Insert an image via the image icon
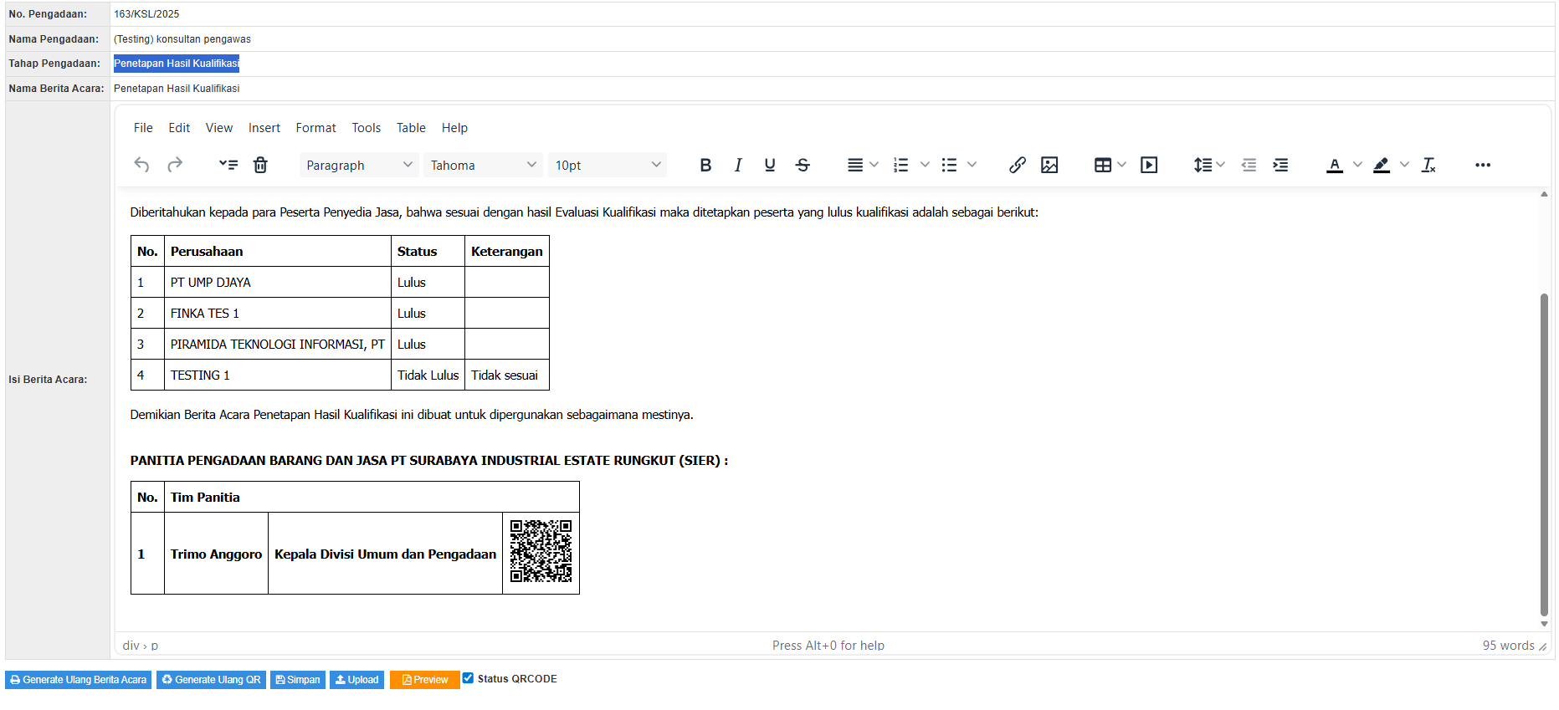Image resolution: width=1559 pixels, height=710 pixels. click(1049, 165)
